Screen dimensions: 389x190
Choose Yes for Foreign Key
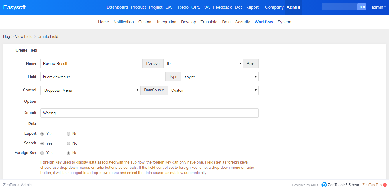[42, 153]
